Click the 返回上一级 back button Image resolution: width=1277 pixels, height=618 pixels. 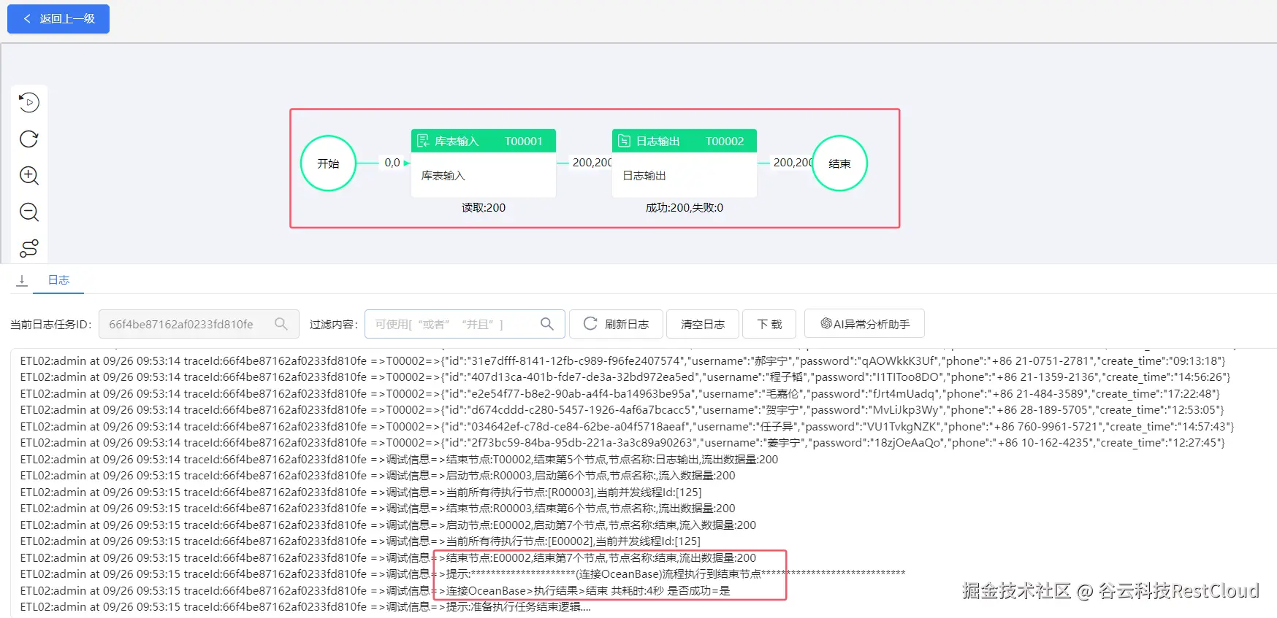coord(58,19)
